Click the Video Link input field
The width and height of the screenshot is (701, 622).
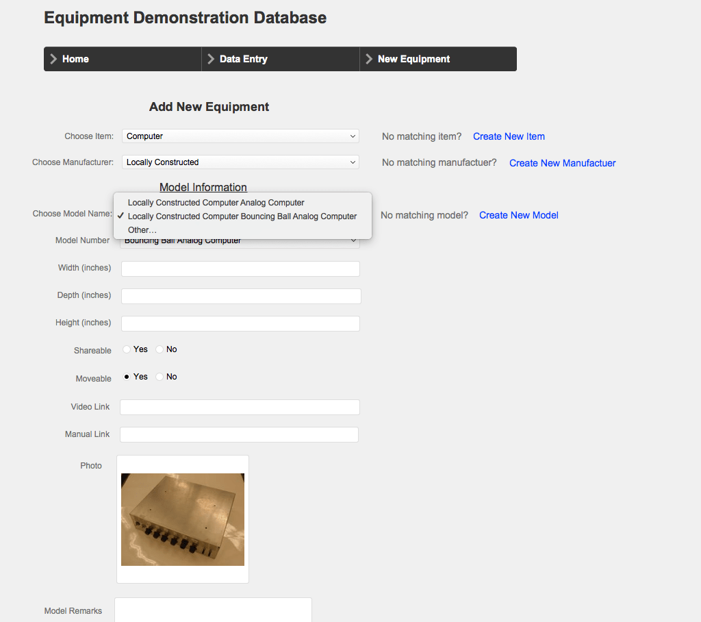[x=240, y=406]
